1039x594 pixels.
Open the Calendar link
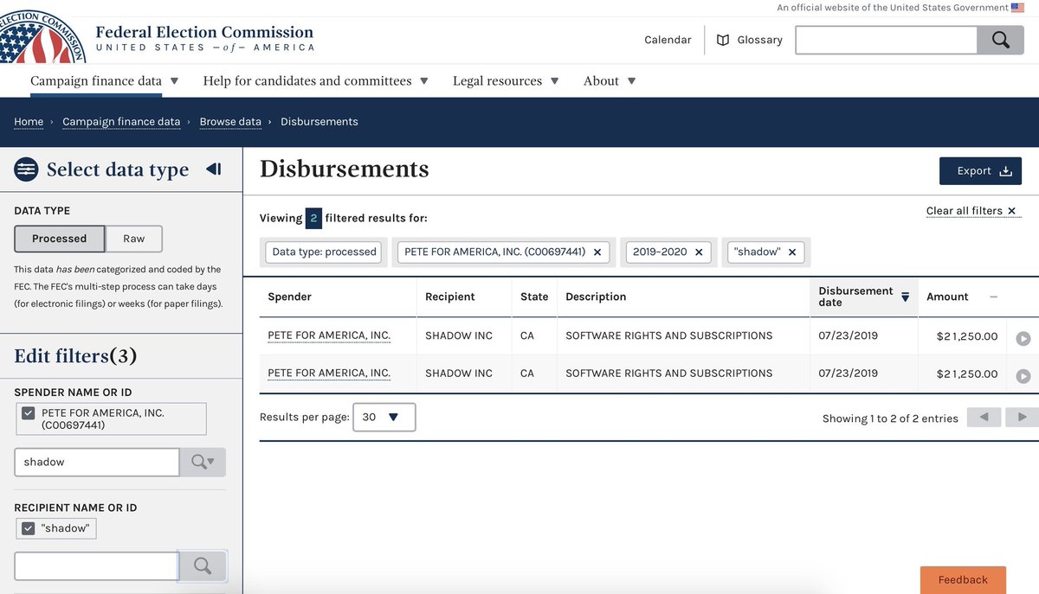point(668,40)
